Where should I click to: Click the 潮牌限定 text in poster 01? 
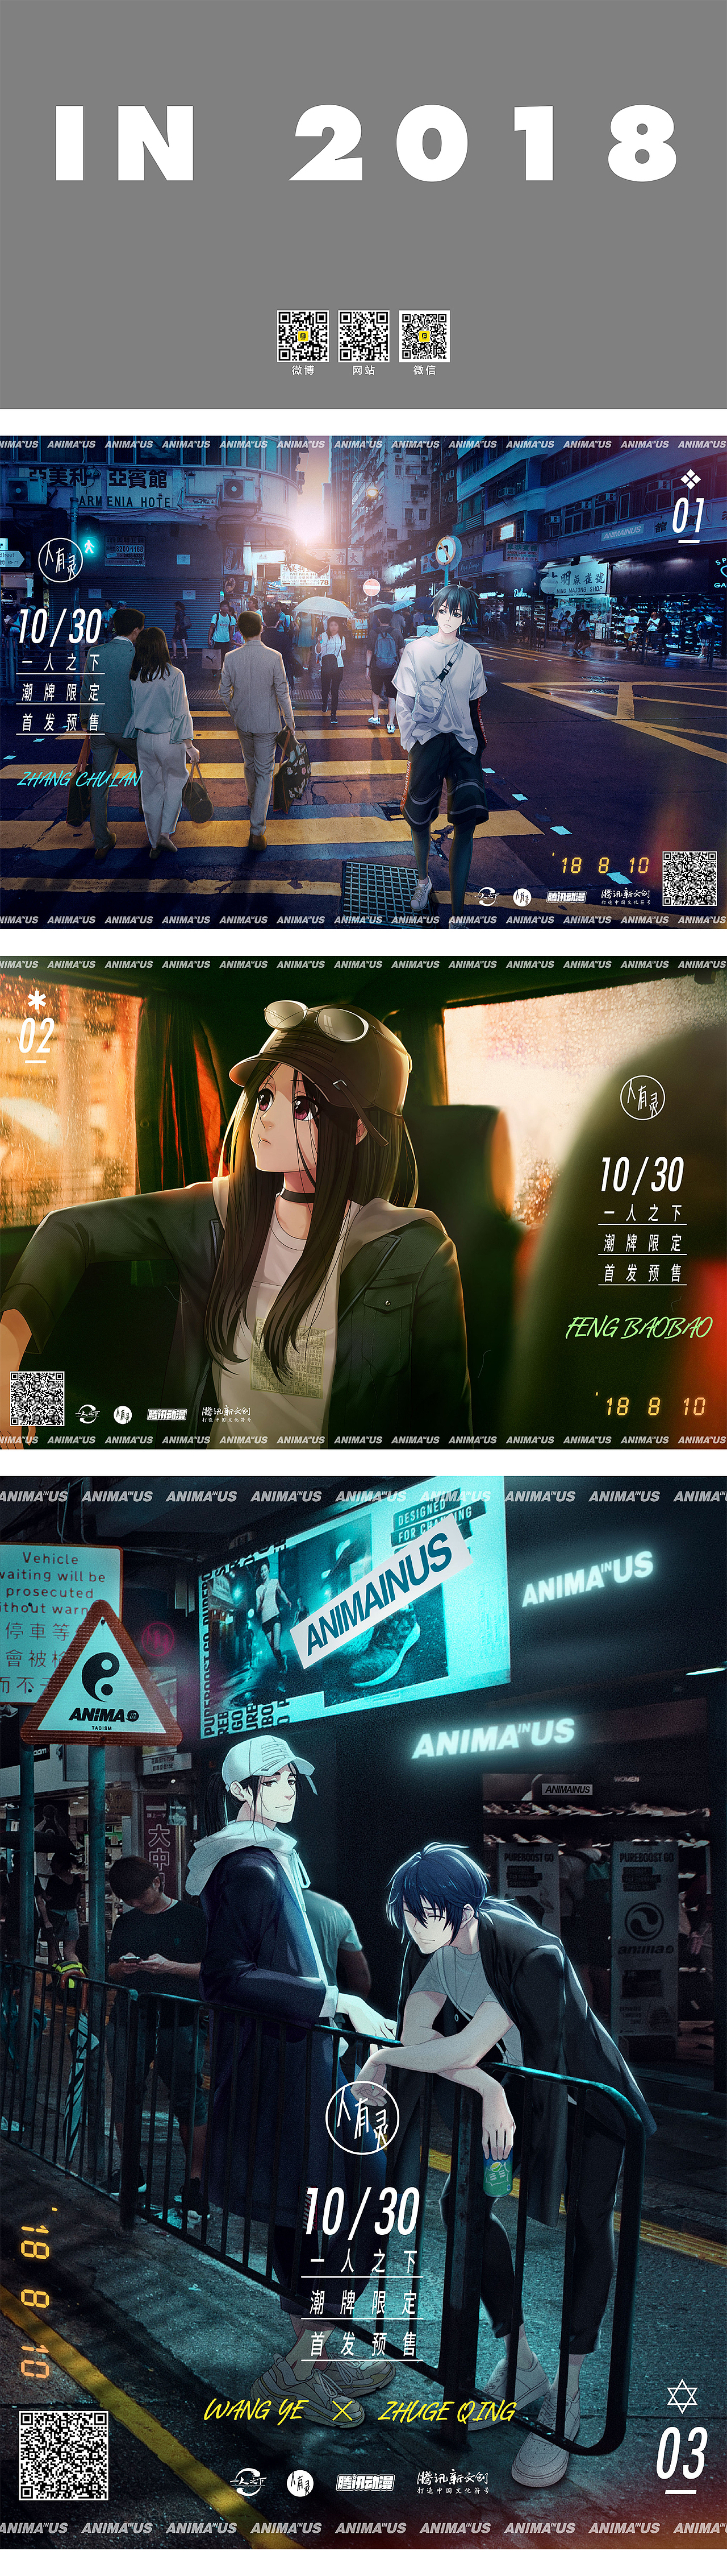point(60,692)
